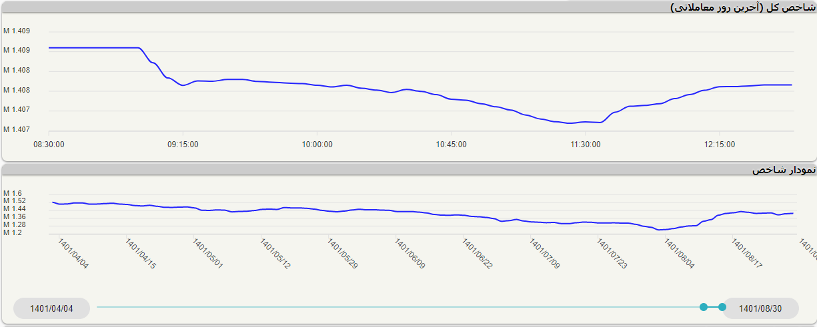Image resolution: width=817 pixels, height=327 pixels.
Task: Click the right handle of the date range slider
Action: [x=722, y=307]
